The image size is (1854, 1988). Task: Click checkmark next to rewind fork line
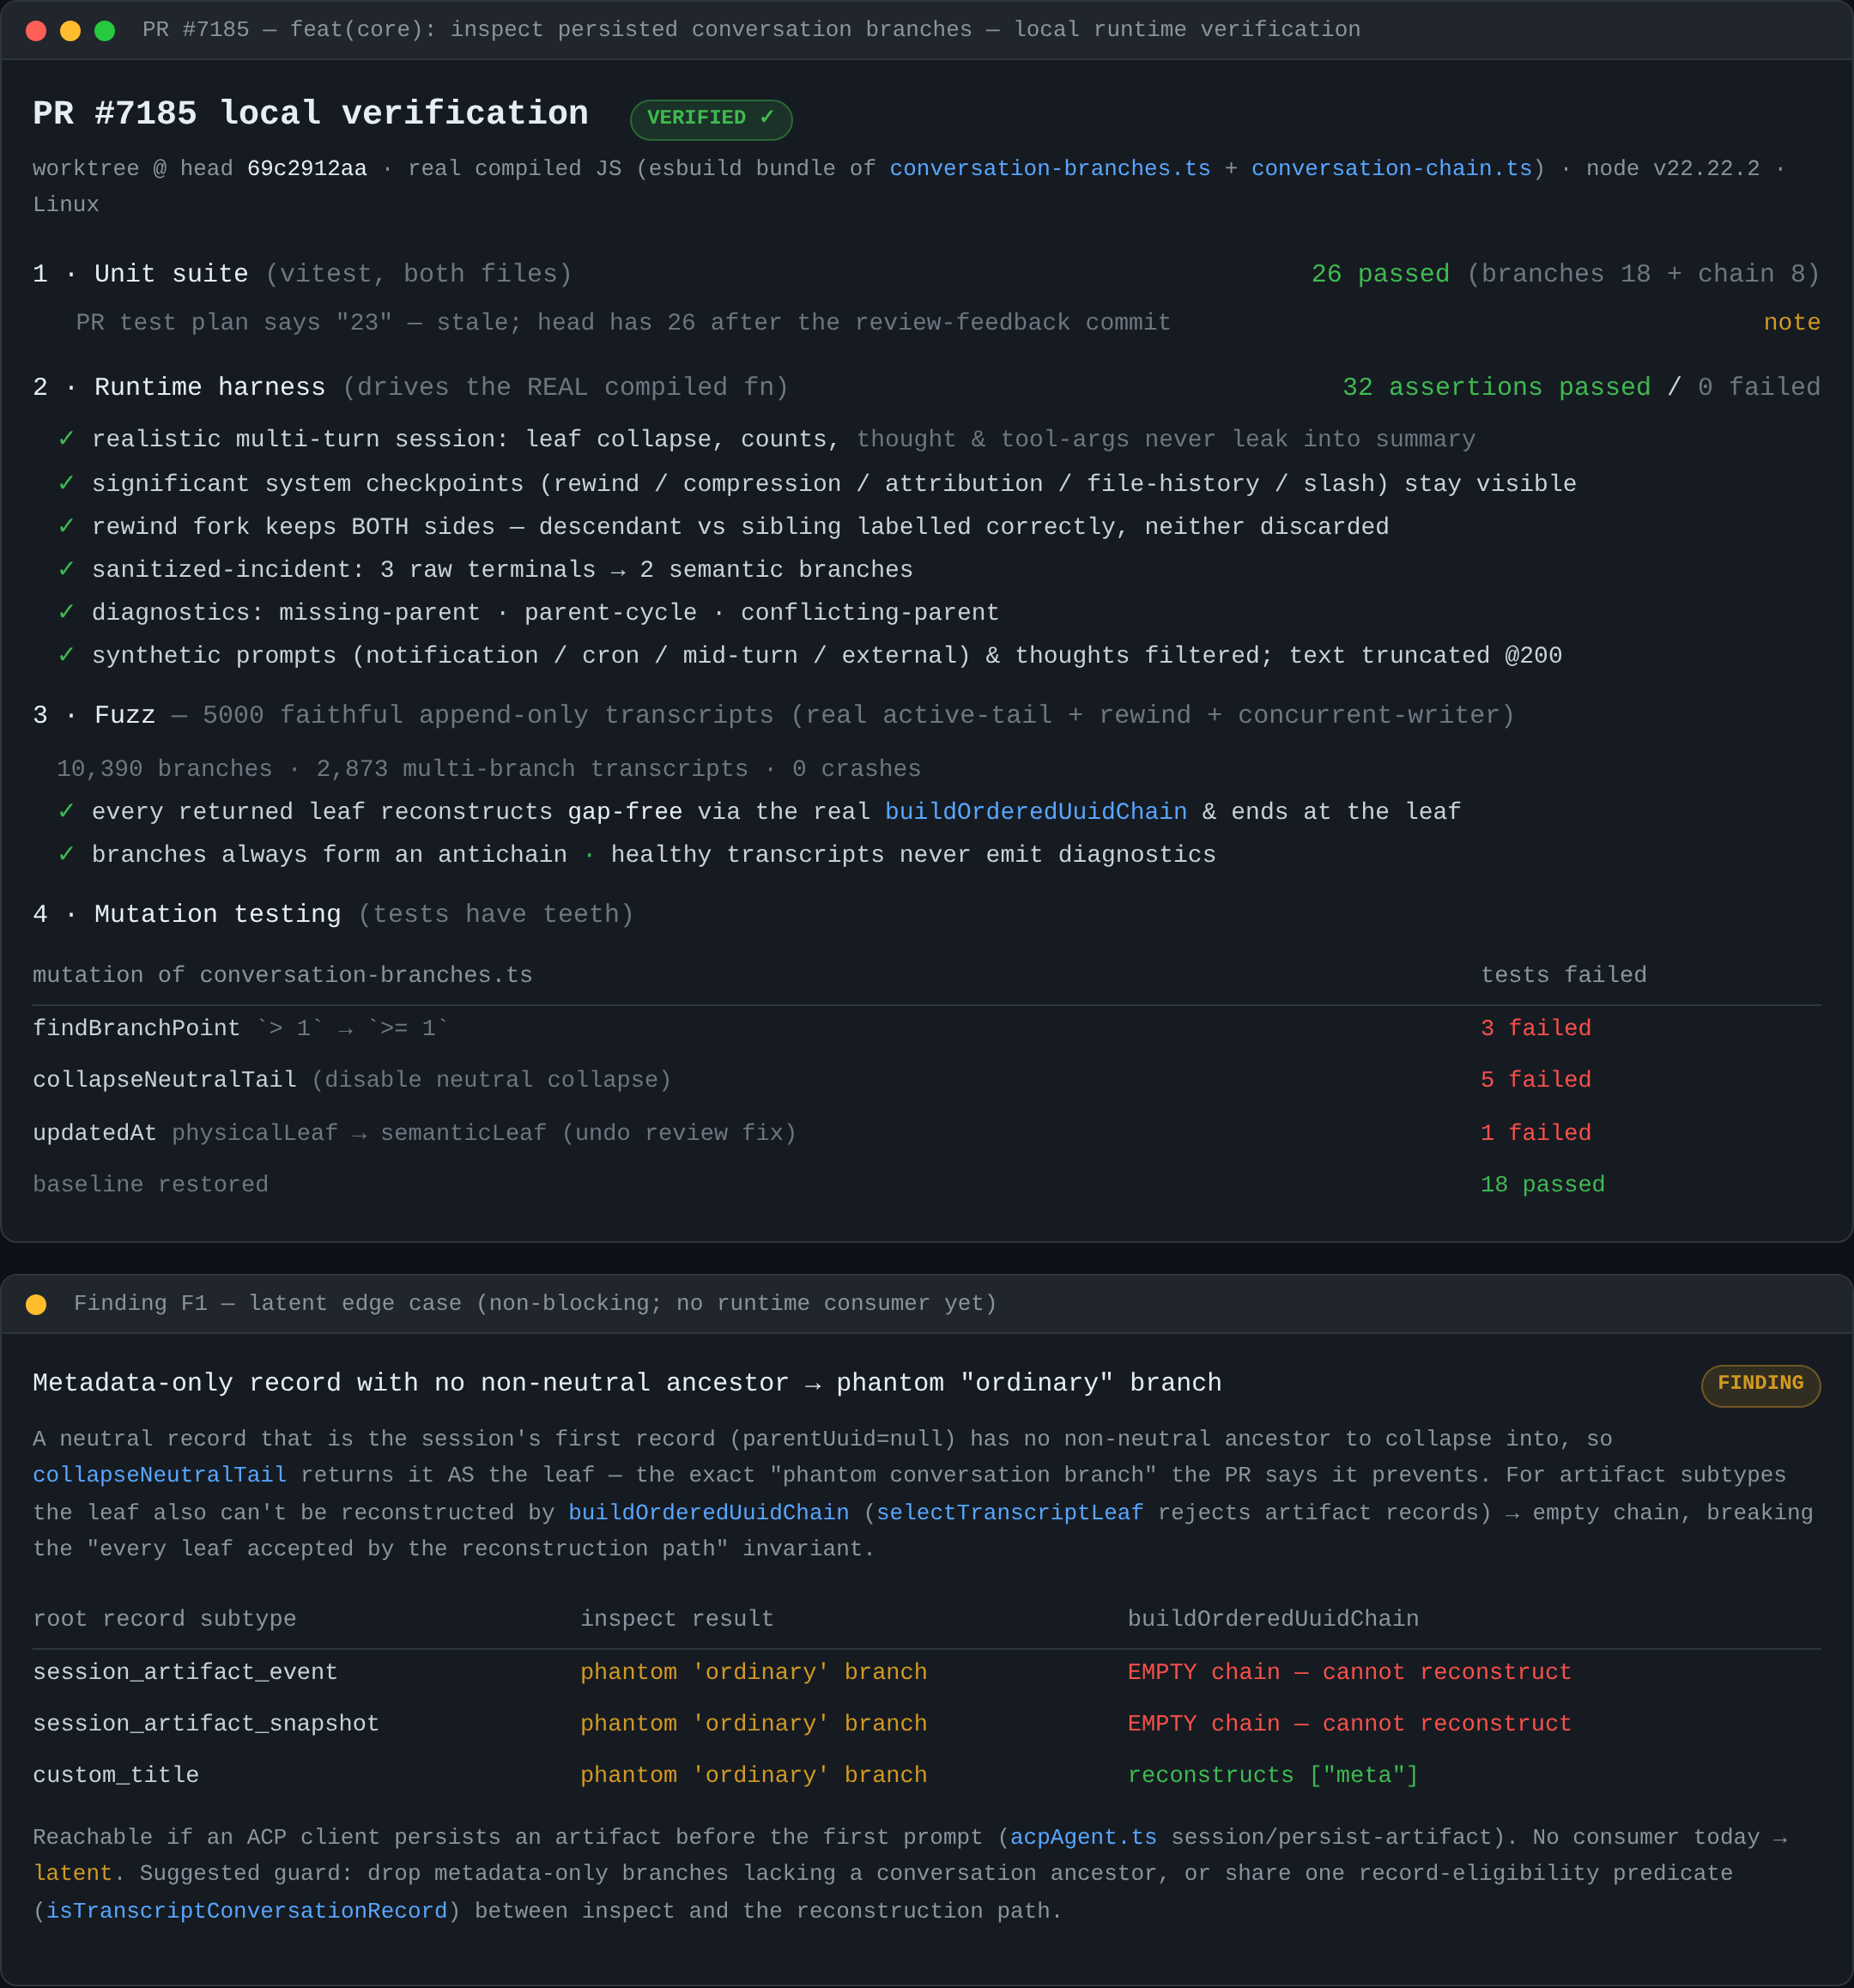66,526
